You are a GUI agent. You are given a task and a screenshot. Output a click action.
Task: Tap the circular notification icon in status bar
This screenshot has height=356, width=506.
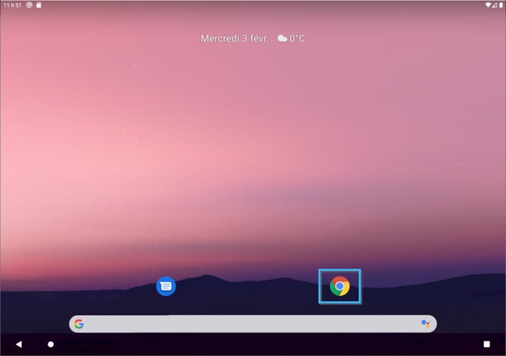pyautogui.click(x=29, y=5)
